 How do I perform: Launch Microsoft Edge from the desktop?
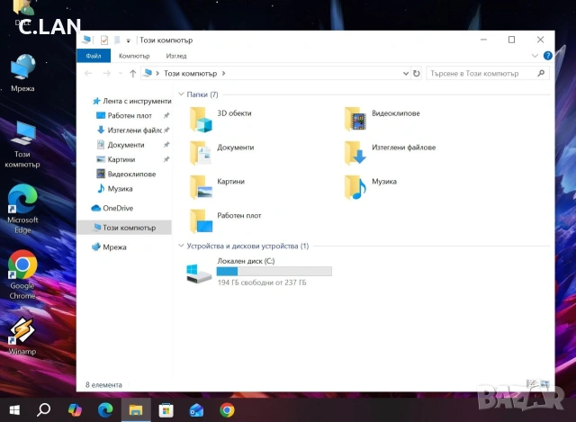coord(22,209)
